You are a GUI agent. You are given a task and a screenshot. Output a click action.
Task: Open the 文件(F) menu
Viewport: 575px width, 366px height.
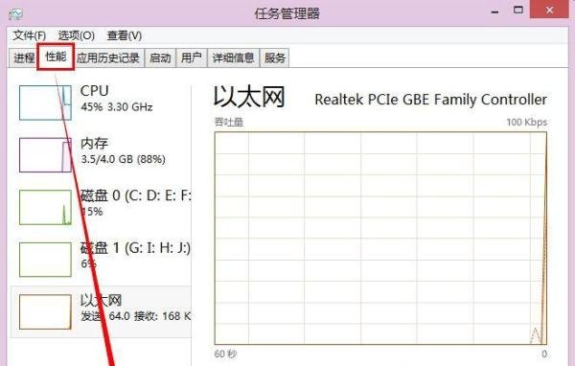click(x=30, y=35)
